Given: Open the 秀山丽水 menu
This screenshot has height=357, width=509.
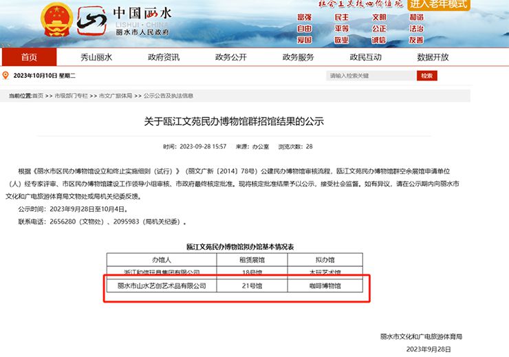Looking at the screenshot, I should (x=96, y=57).
